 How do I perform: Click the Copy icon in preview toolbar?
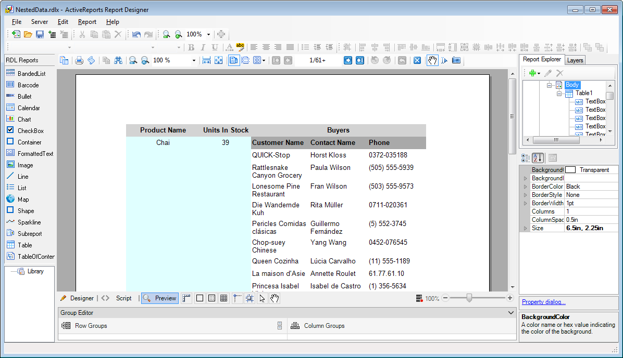point(106,60)
